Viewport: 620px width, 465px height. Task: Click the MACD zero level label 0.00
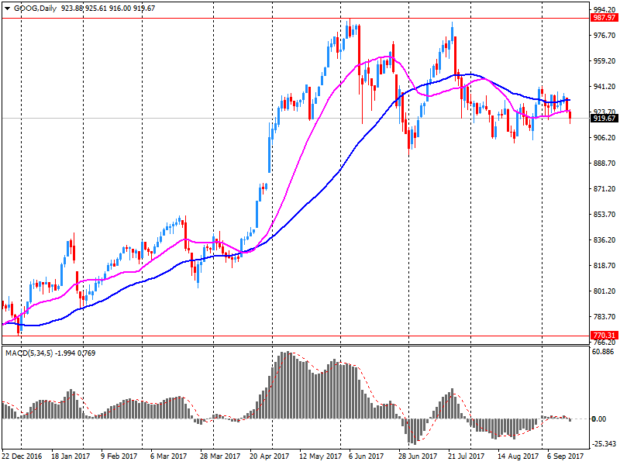click(599, 418)
